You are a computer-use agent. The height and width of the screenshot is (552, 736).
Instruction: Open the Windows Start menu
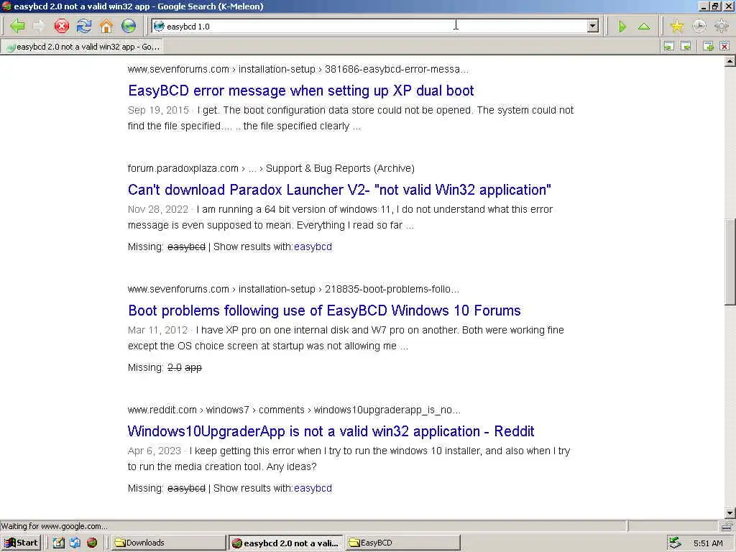[x=21, y=543]
